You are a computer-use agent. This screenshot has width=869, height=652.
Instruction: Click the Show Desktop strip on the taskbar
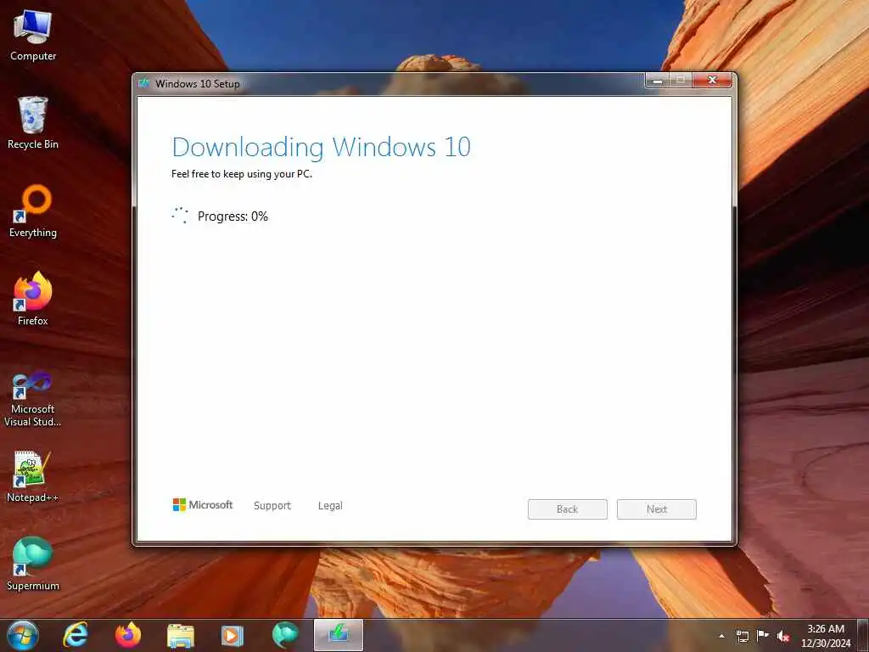865,635
